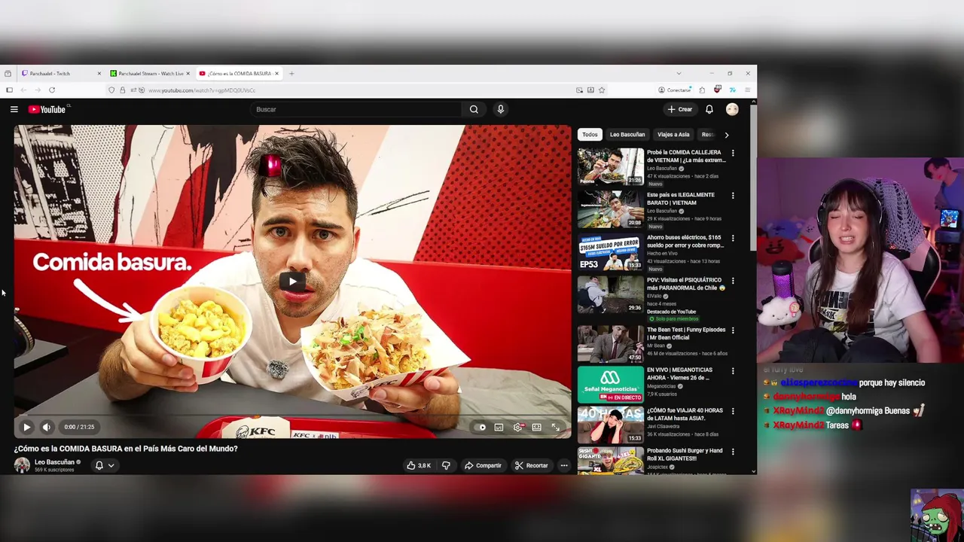Screen dimensions: 964x542
Task: Open options for The Bean Test video
Action: coord(733,330)
